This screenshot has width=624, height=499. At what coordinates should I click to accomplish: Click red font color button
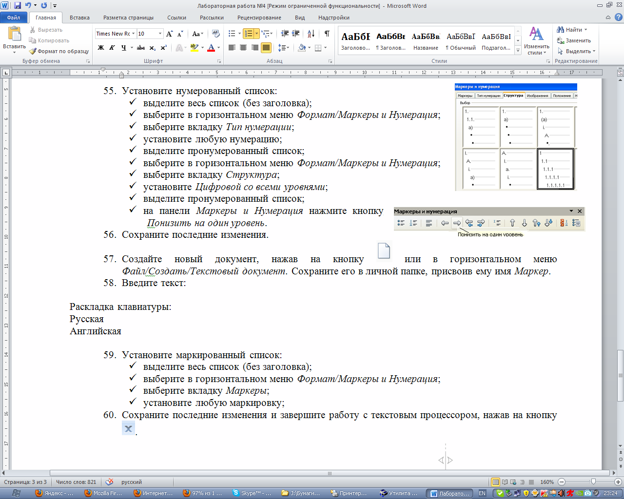tap(211, 48)
